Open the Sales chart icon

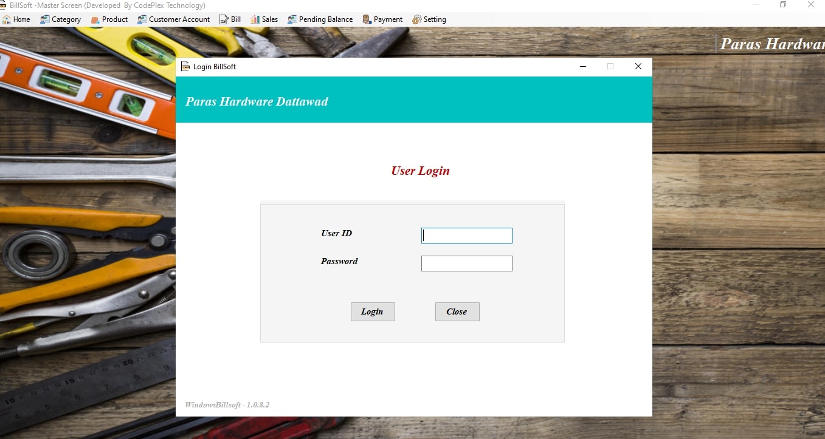click(x=255, y=19)
